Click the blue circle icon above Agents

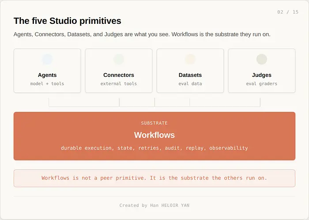47,59
